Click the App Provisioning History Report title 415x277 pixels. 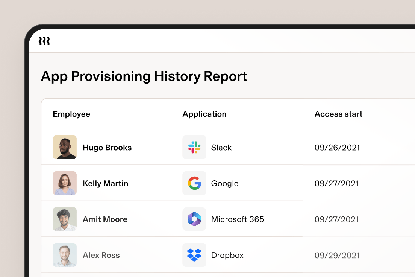[x=144, y=76]
